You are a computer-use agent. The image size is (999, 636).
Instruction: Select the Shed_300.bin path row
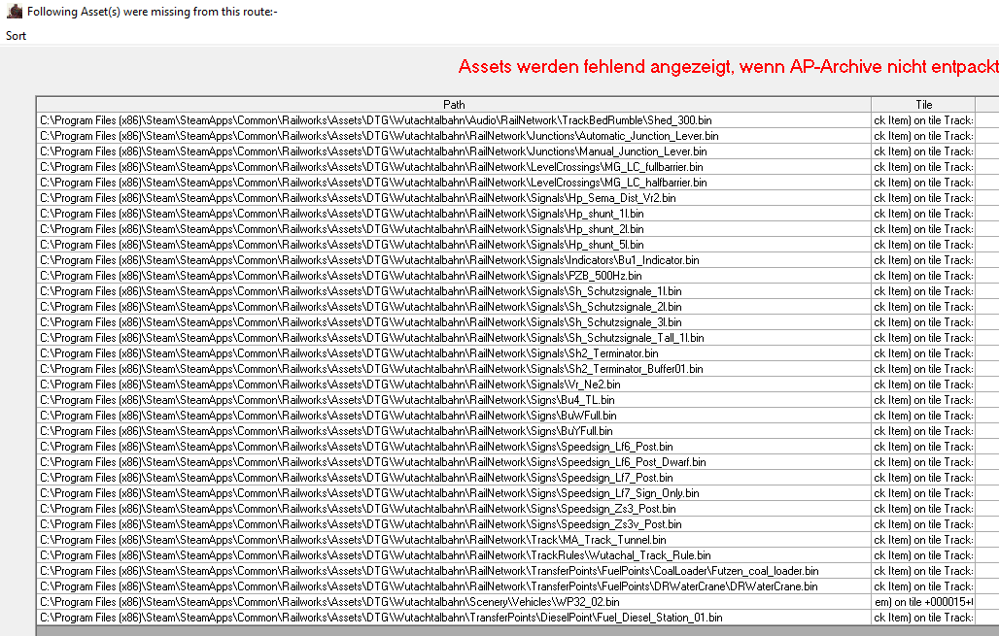pyautogui.click(x=454, y=120)
